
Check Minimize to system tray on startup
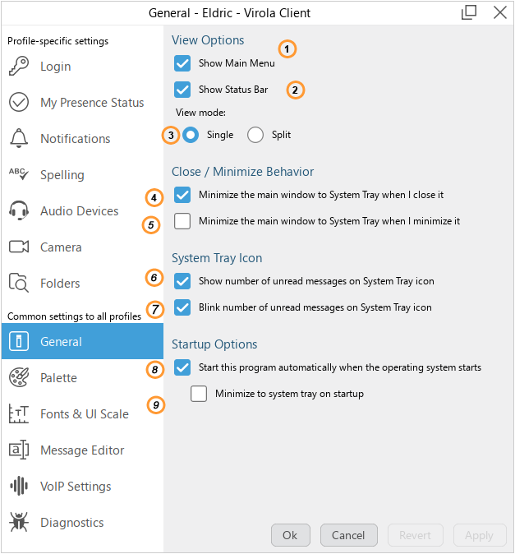(x=199, y=394)
